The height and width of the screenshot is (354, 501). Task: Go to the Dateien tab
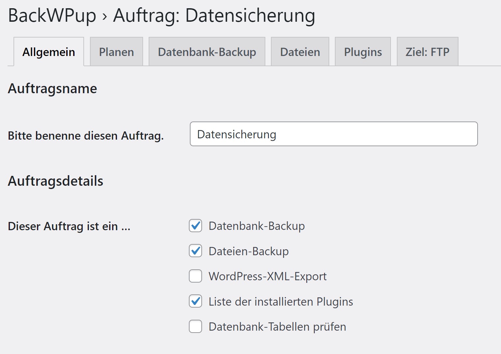coord(300,52)
